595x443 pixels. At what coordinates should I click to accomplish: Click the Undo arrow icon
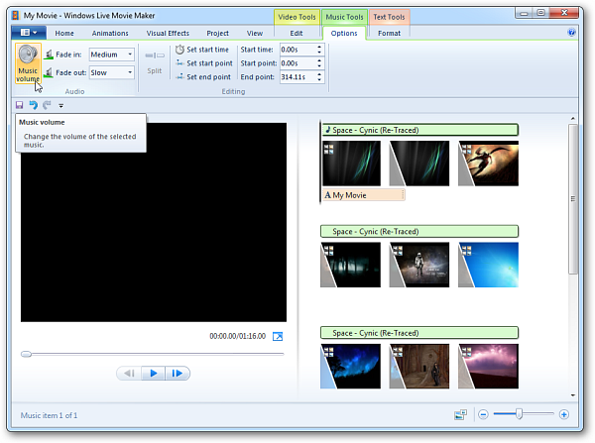click(33, 104)
